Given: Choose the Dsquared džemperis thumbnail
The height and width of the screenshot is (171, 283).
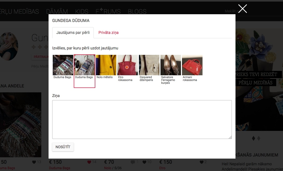Looking at the screenshot, I should pos(149,65).
